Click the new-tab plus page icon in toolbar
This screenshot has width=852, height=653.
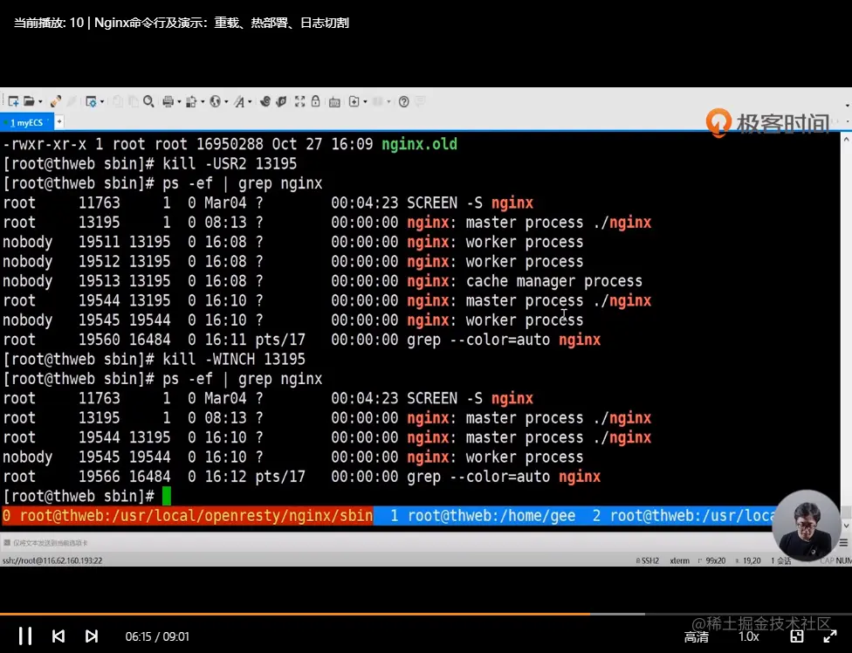tap(354, 101)
